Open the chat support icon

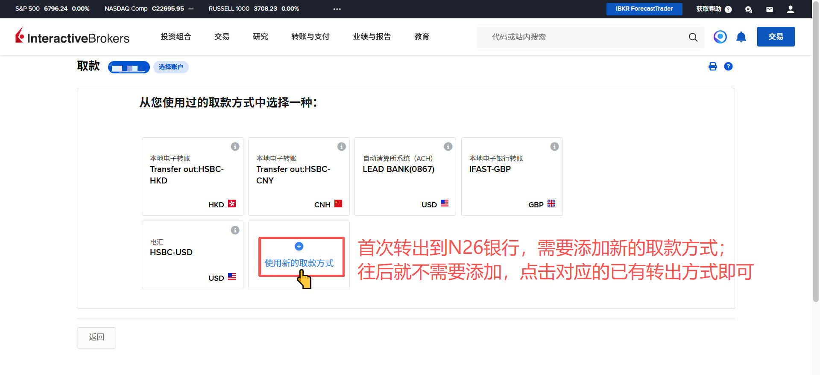tap(748, 9)
